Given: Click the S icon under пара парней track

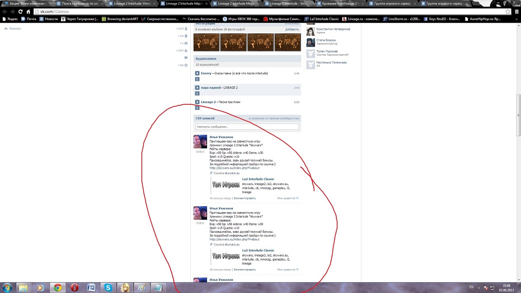Looking at the screenshot, I should click(197, 93).
